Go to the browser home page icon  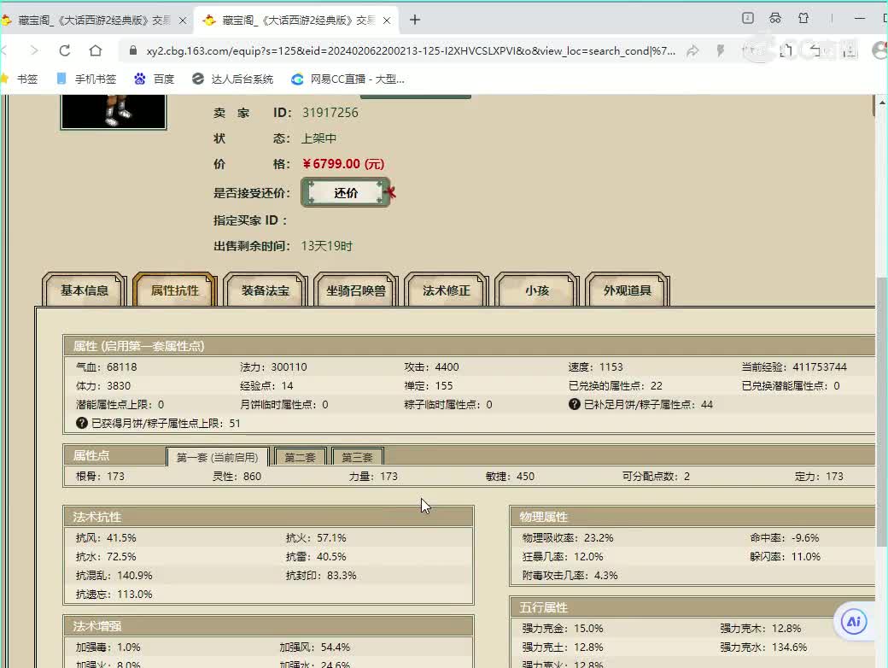95,51
